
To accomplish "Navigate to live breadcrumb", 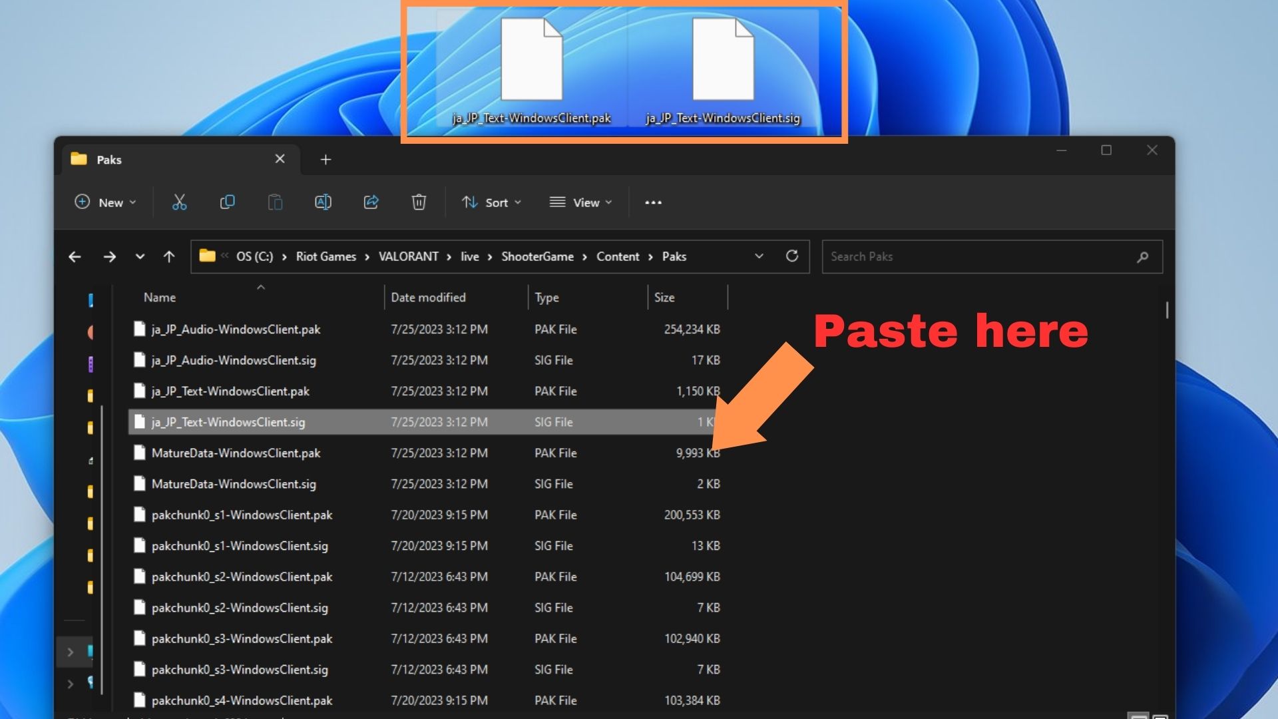I will [470, 256].
